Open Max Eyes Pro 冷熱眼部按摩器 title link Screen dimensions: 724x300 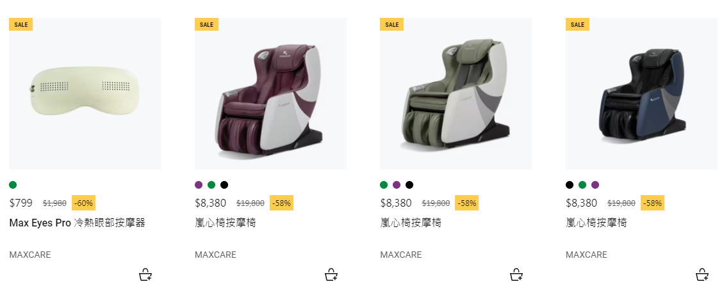point(77,223)
